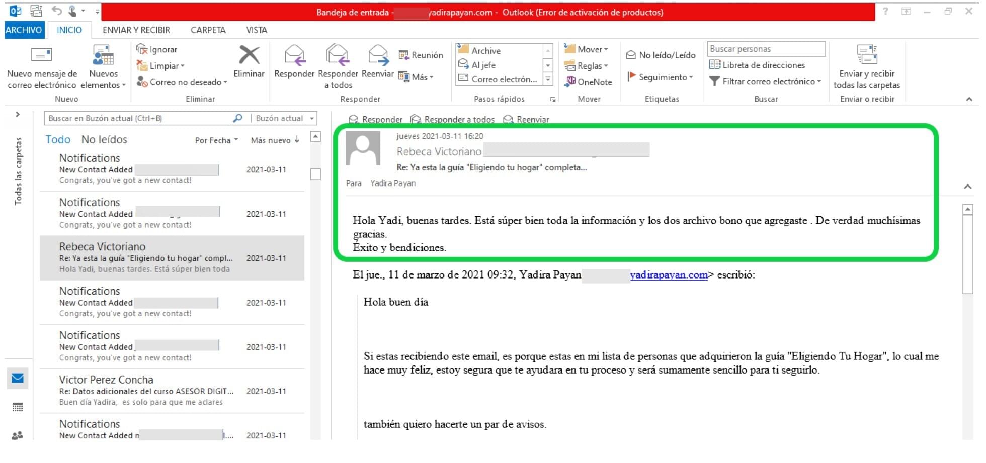
Task: Open the Mover dropdown
Action: (x=586, y=49)
